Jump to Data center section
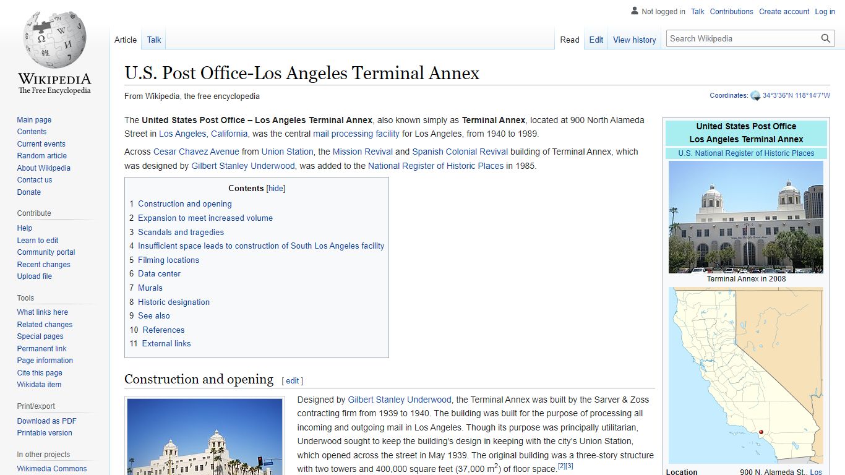845x475 pixels. point(159,274)
